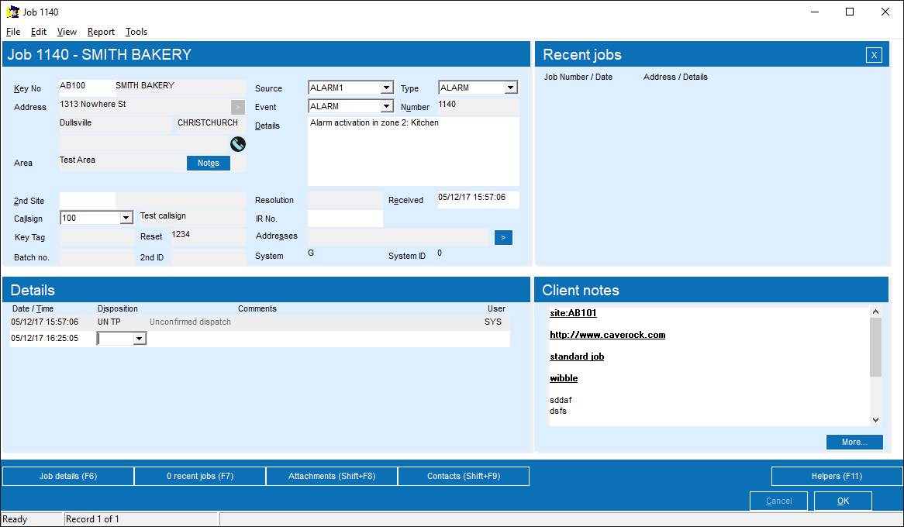Viewport: 904px width, 527px height.
Task: Click the 'SYS' user entry
Action: click(493, 322)
